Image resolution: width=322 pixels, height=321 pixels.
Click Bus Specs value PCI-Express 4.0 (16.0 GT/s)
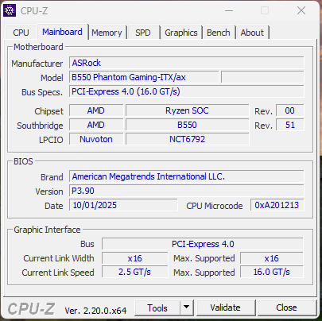(187, 91)
